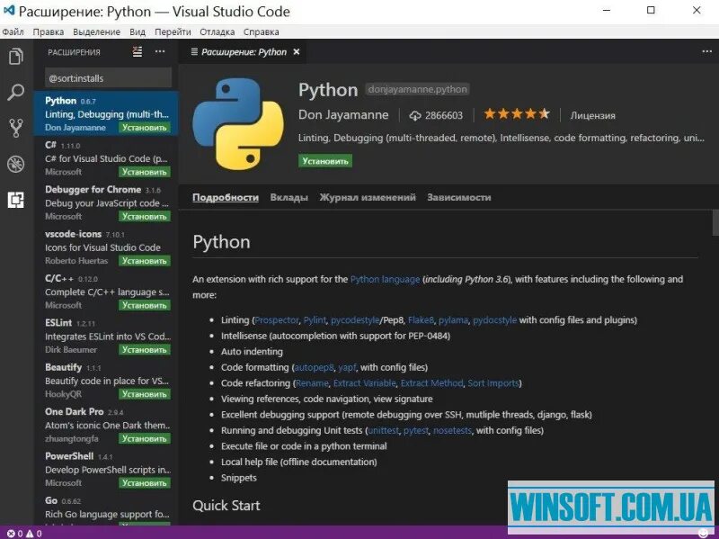This screenshot has width=719, height=539.
Task: Switch to Журнал изменений tab
Action: click(x=368, y=197)
